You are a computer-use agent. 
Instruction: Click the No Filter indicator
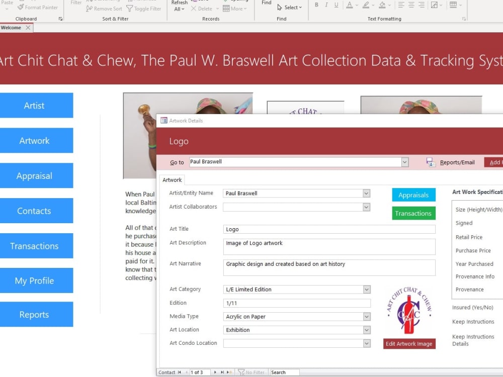[251, 372]
